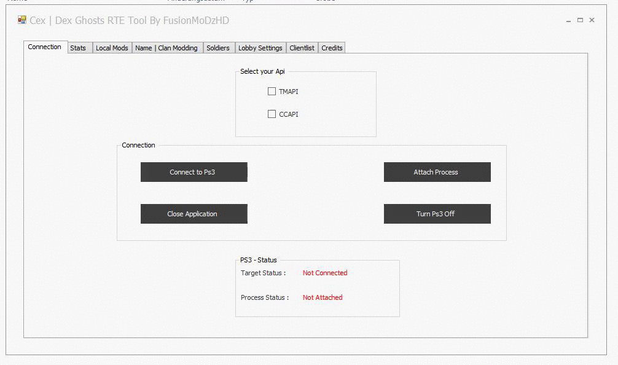
Task: Open the Stats tab
Action: click(x=80, y=48)
